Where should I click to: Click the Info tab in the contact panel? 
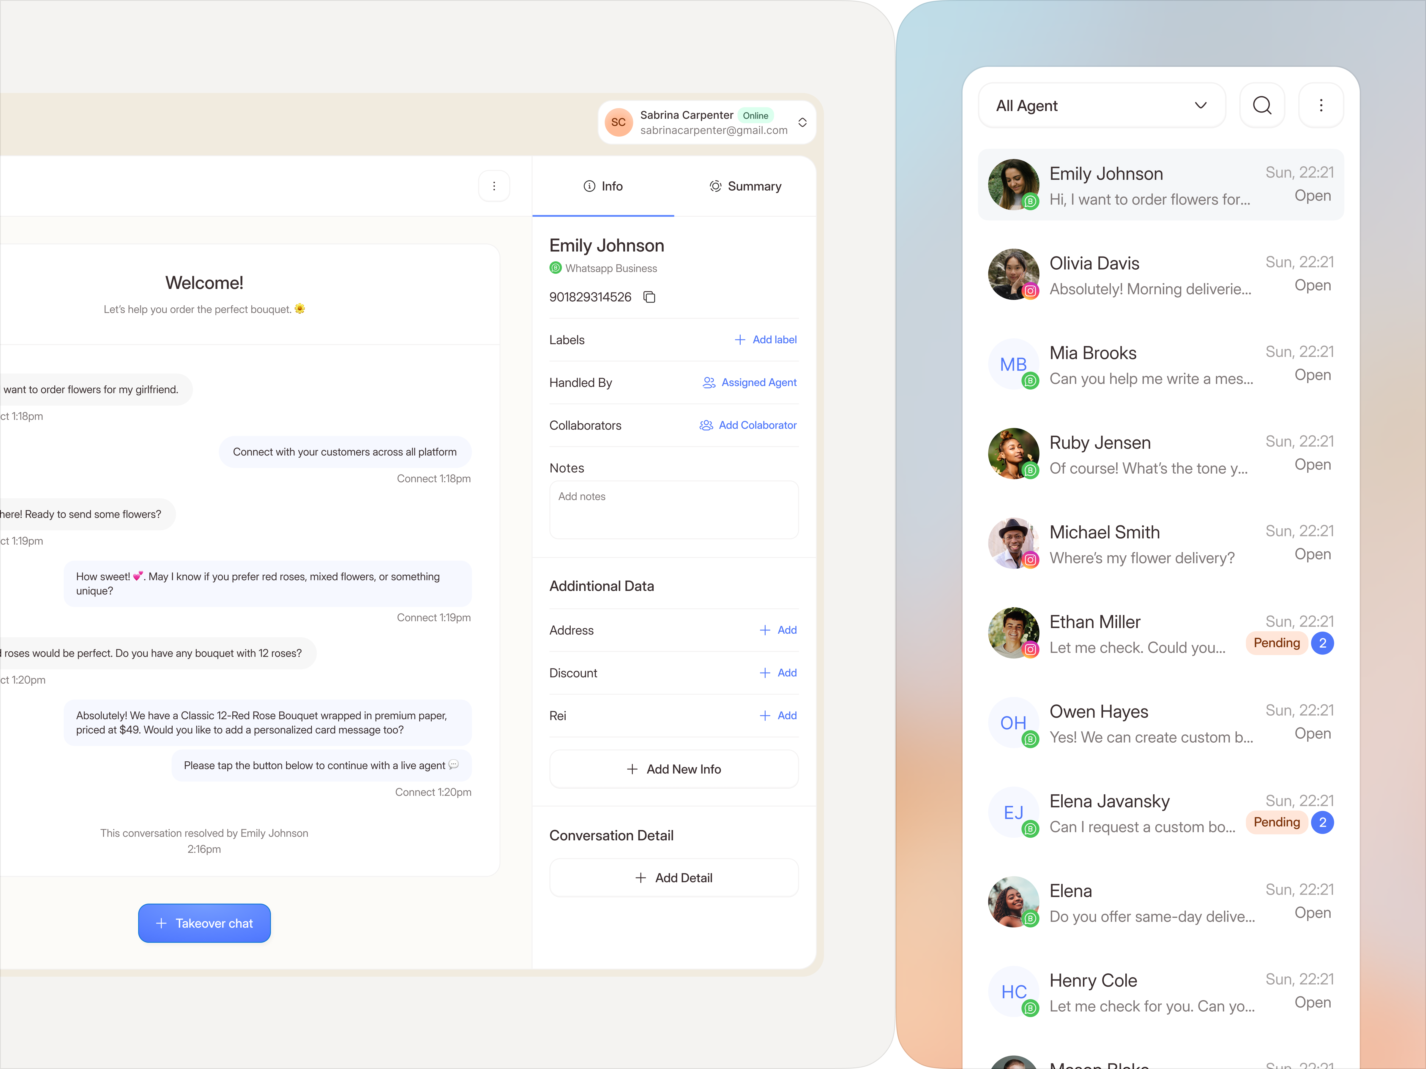coord(603,186)
